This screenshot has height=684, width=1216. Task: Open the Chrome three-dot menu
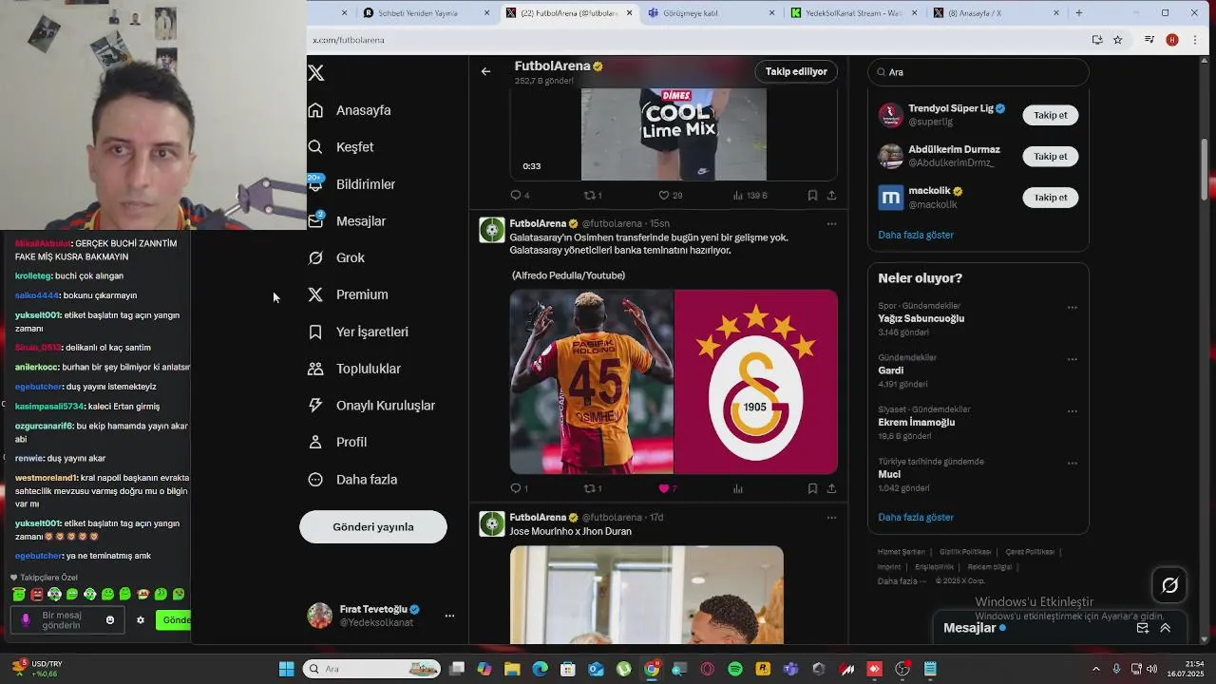pyautogui.click(x=1195, y=40)
